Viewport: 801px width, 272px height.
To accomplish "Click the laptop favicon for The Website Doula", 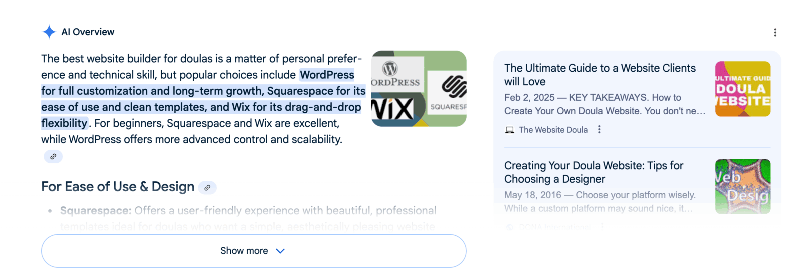I will (x=509, y=130).
